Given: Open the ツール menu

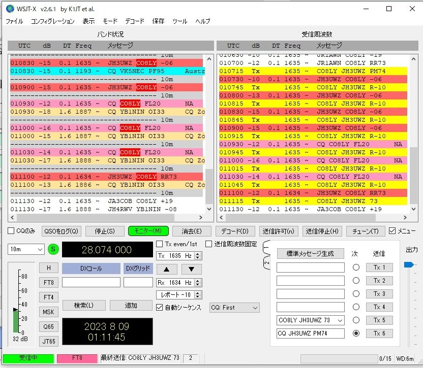Looking at the screenshot, I should click(179, 21).
